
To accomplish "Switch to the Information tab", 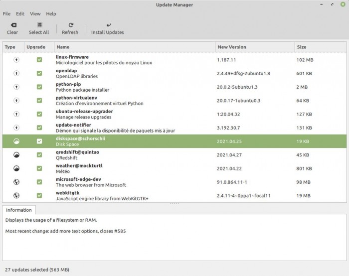I will click(x=19, y=210).
